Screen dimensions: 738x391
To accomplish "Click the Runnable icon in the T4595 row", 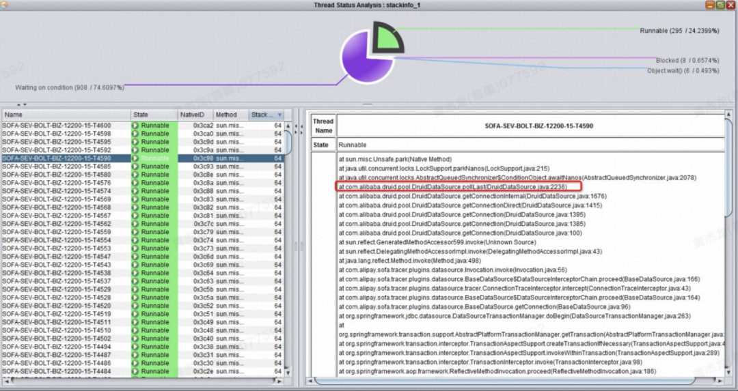I will pos(135,142).
